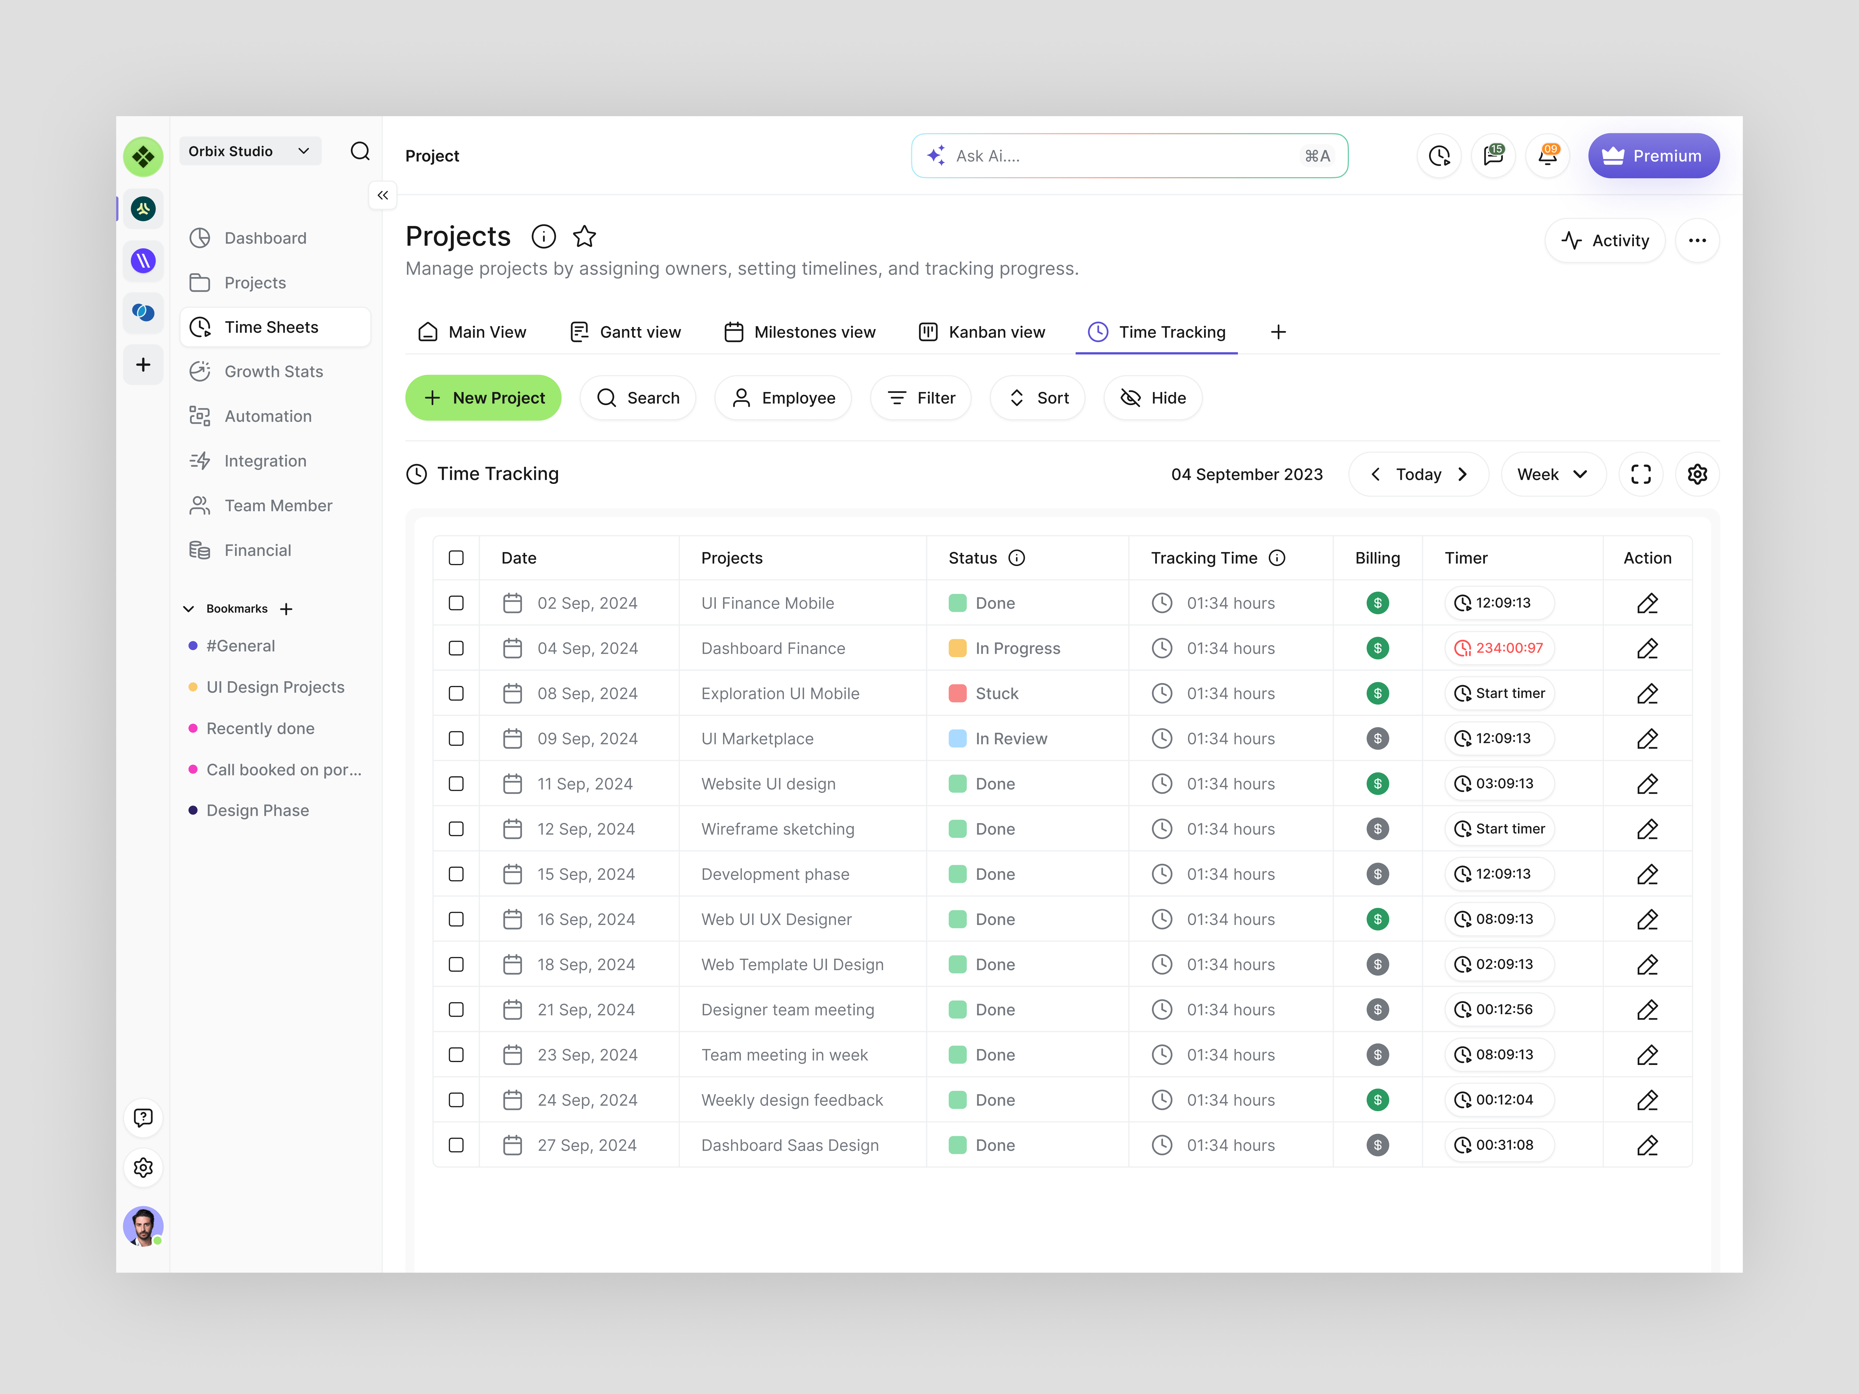This screenshot has width=1859, height=1394.
Task: Check the Designer team meeting row checkbox
Action: 456,1009
